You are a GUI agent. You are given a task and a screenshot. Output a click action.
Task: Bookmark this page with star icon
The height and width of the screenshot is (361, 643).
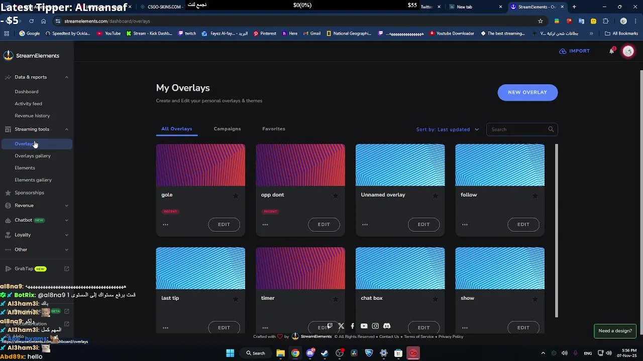pos(541,21)
